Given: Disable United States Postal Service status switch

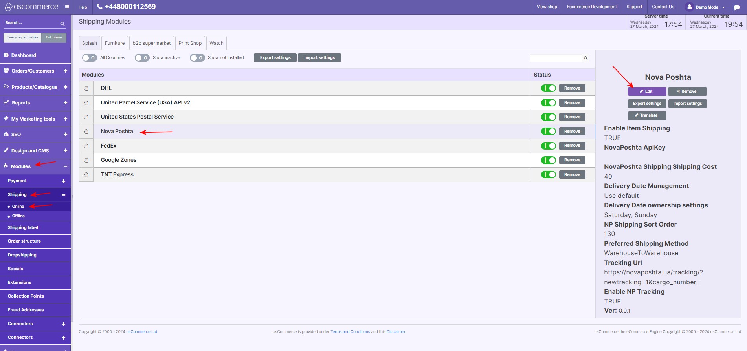Looking at the screenshot, I should tap(548, 117).
